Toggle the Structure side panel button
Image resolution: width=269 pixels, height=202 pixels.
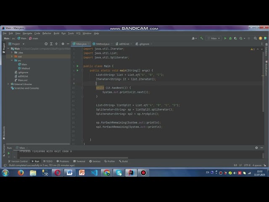click(4, 150)
